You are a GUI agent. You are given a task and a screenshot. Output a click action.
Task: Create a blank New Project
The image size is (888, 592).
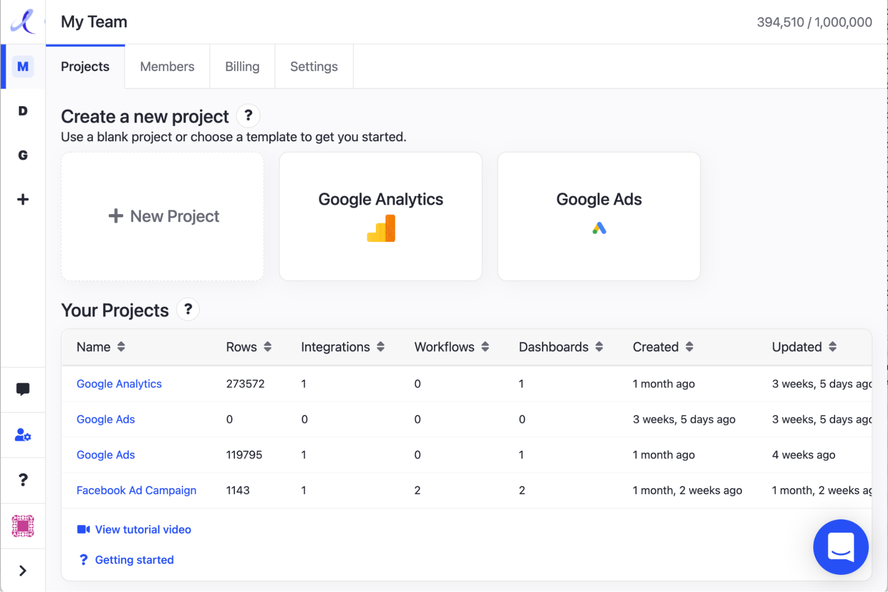163,216
